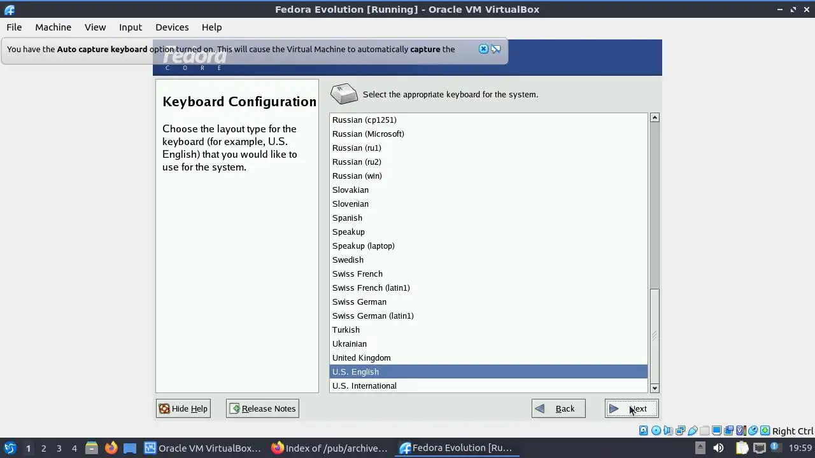815x458 pixels.
Task: Open the Input menu
Action: pyautogui.click(x=131, y=27)
